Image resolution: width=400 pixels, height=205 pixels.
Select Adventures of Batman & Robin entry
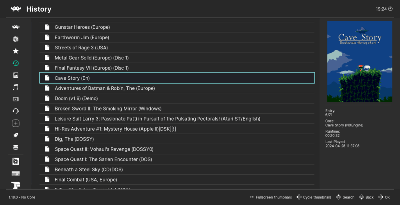177,88
